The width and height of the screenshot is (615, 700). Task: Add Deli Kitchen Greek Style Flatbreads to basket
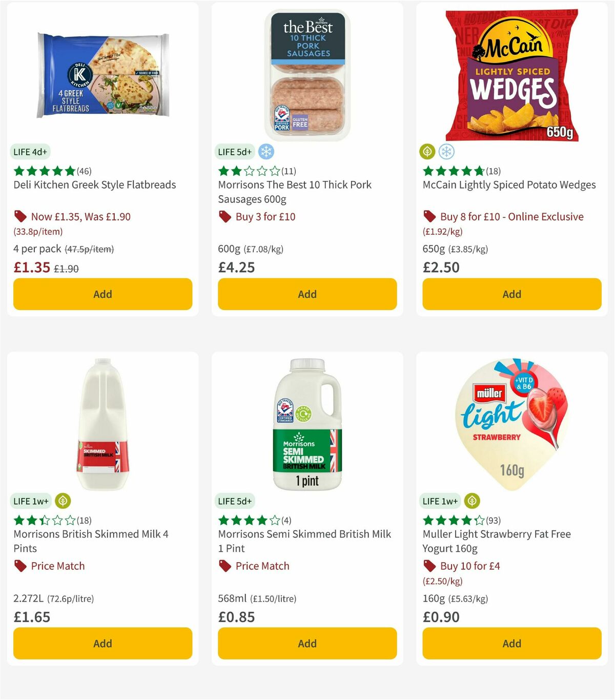click(x=102, y=294)
